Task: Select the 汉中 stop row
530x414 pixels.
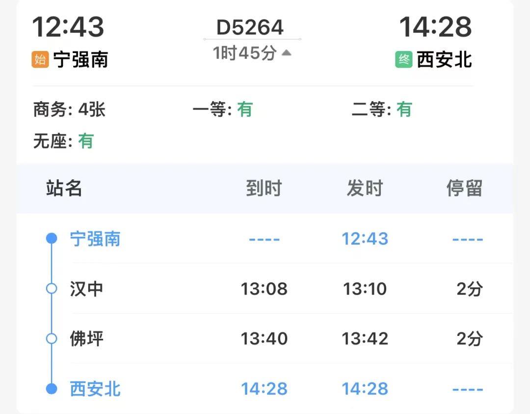Action: [x=87, y=289]
